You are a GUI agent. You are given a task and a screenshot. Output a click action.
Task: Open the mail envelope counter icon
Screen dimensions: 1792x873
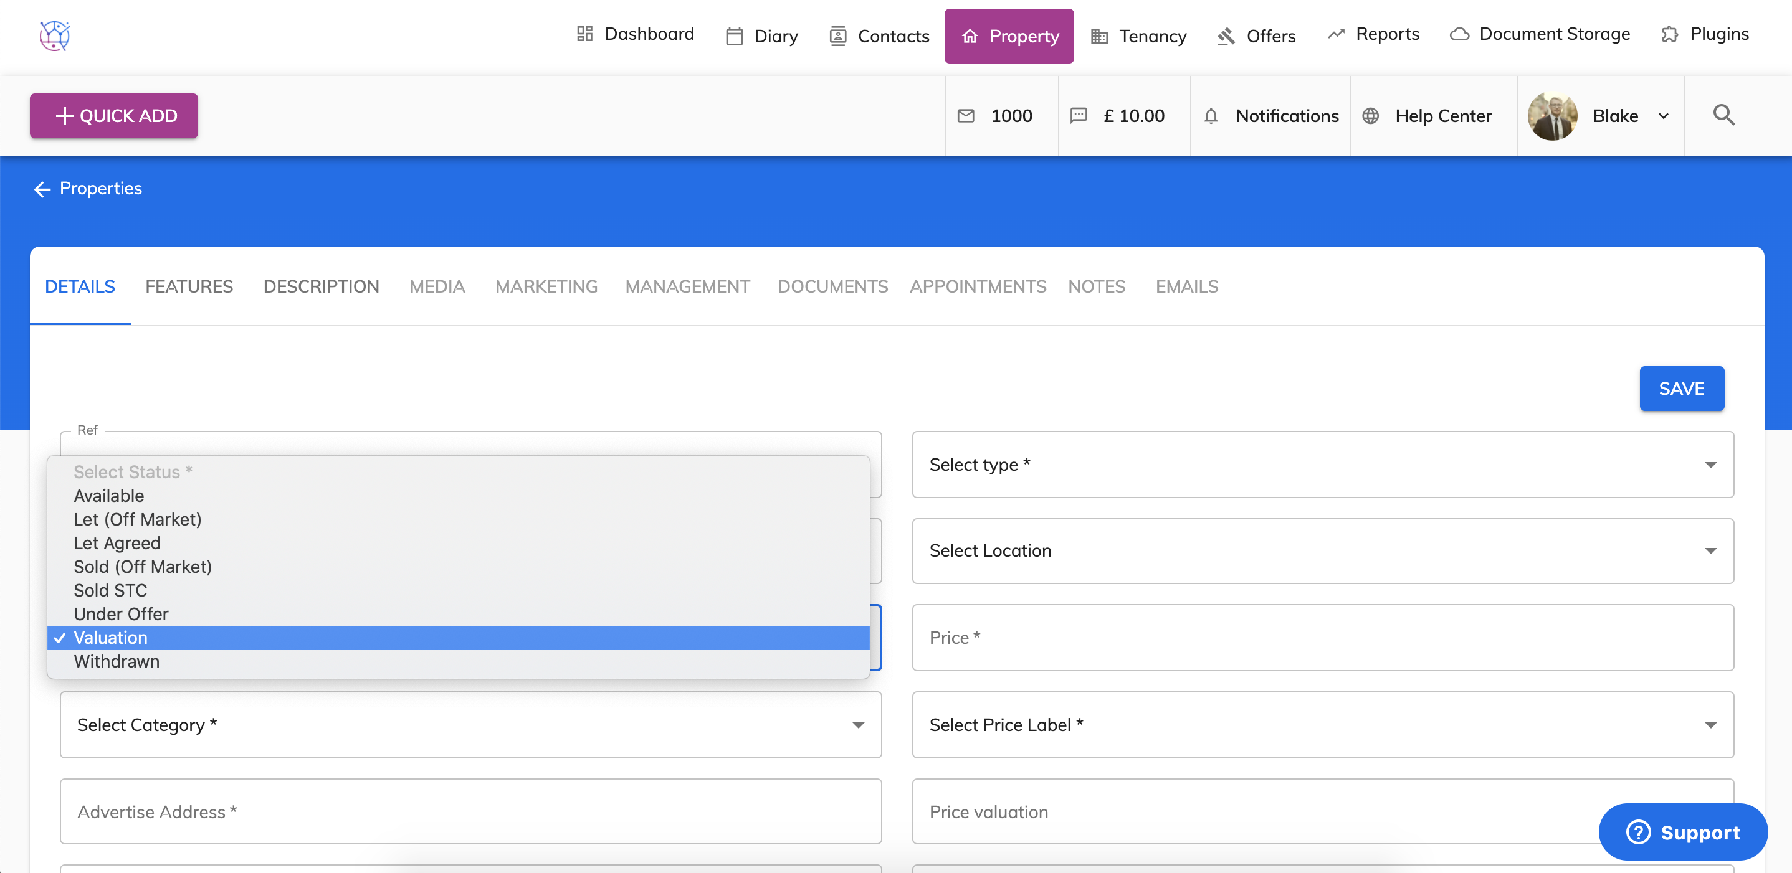tap(966, 115)
